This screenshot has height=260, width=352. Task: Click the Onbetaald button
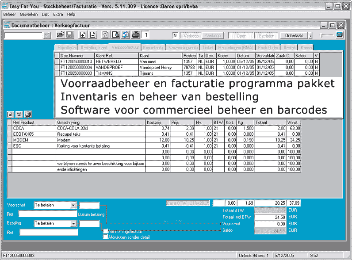coord(295,35)
